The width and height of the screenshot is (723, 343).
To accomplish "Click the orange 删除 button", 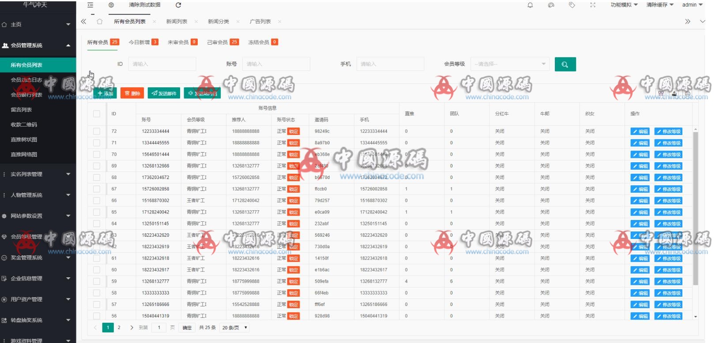I will (x=132, y=93).
